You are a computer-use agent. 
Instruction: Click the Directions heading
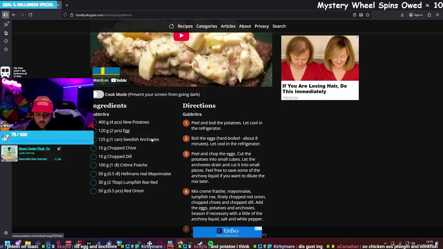point(199,105)
